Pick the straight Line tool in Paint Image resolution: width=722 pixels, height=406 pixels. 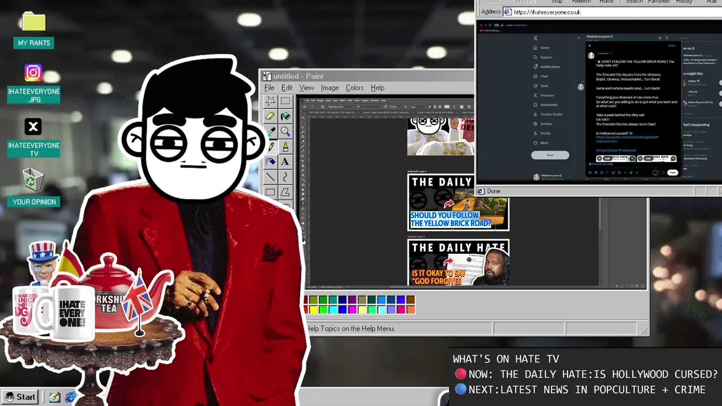tap(271, 177)
